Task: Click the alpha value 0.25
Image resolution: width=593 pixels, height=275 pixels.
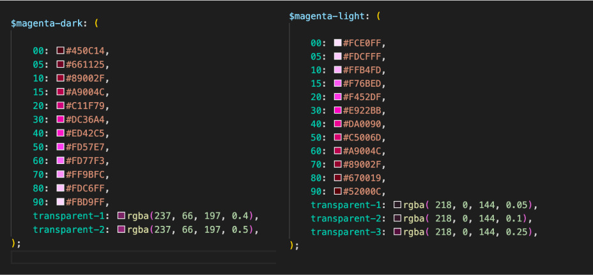Action: [516, 232]
